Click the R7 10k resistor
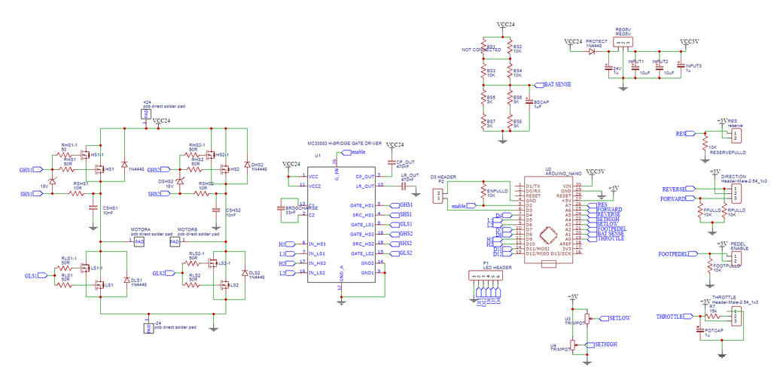The width and height of the screenshot is (771, 379). 714,316
